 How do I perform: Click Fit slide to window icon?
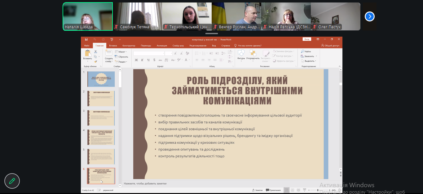[x=339, y=190]
